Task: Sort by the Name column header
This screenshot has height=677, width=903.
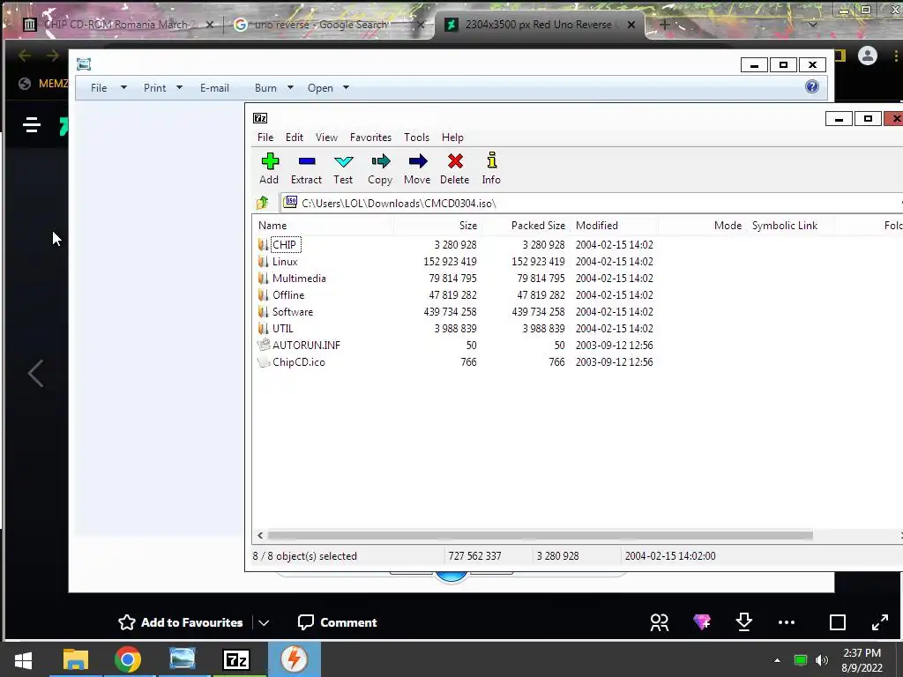Action: (323, 225)
